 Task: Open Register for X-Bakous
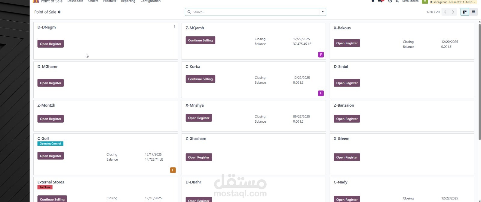(x=347, y=43)
